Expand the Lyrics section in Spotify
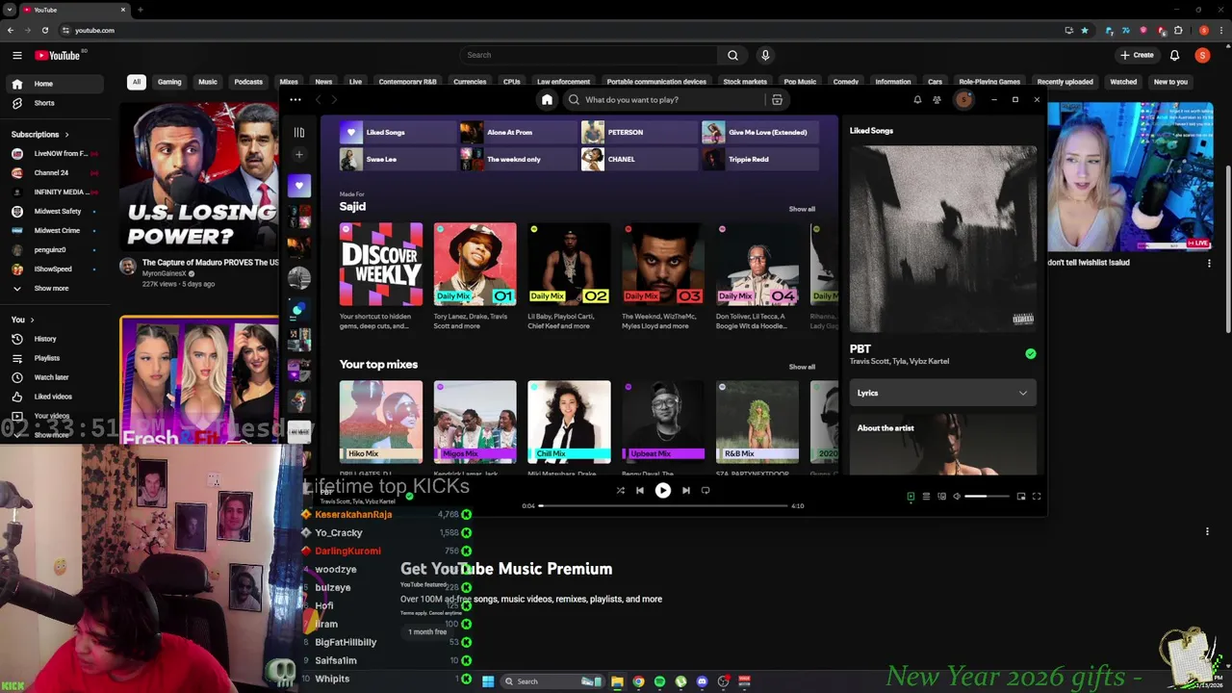Image resolution: width=1232 pixels, height=693 pixels. click(x=943, y=393)
